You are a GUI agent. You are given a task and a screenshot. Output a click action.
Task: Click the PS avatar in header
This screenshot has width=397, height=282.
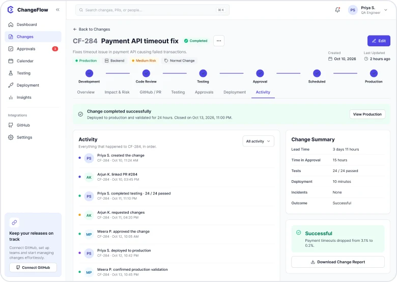pyautogui.click(x=353, y=10)
